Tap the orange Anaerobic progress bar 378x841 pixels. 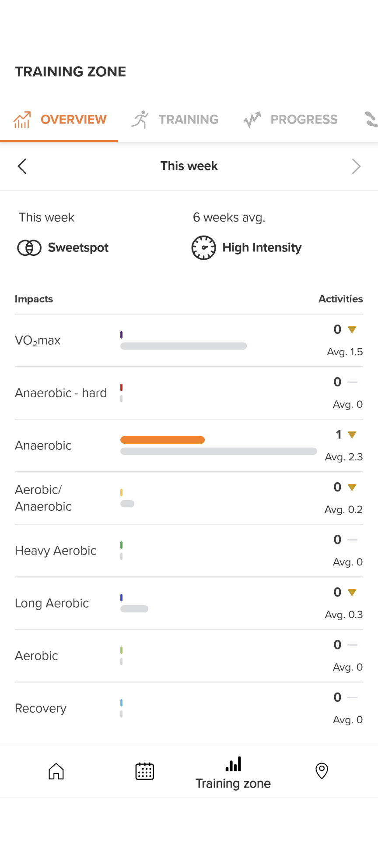click(x=162, y=440)
